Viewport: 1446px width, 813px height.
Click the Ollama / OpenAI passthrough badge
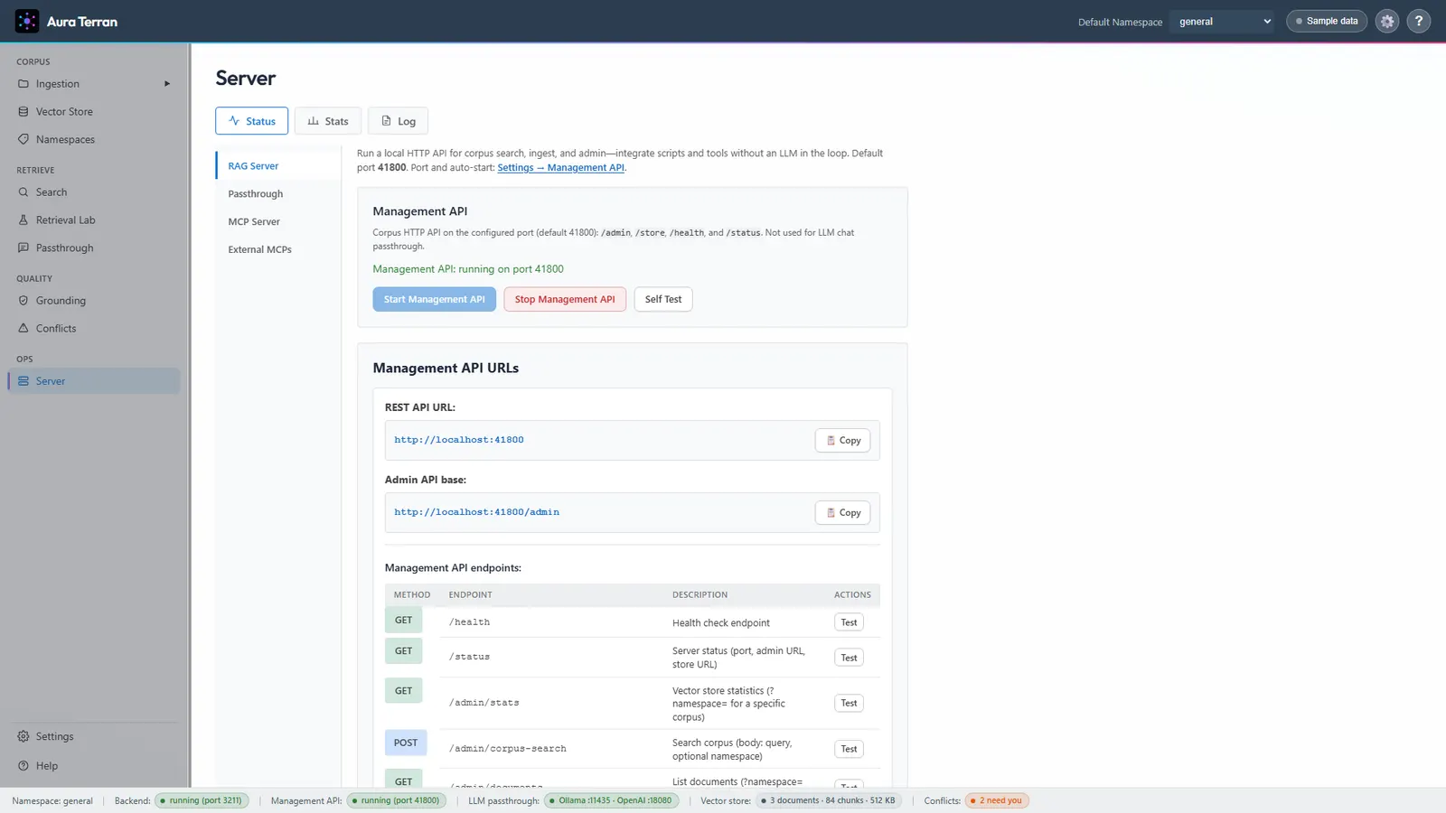pos(612,800)
